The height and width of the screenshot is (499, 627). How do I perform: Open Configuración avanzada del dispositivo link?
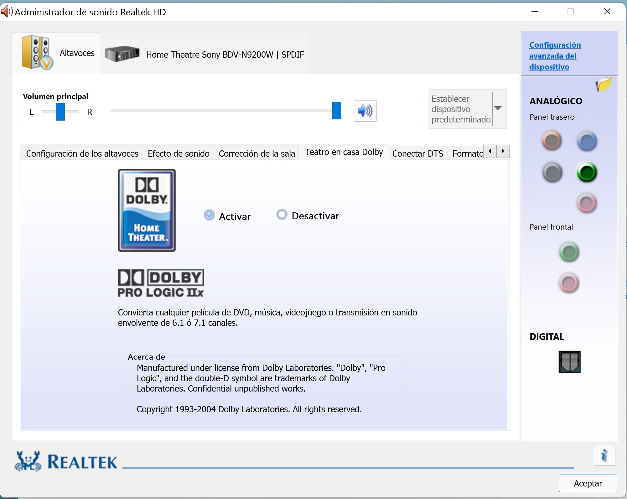tap(555, 56)
